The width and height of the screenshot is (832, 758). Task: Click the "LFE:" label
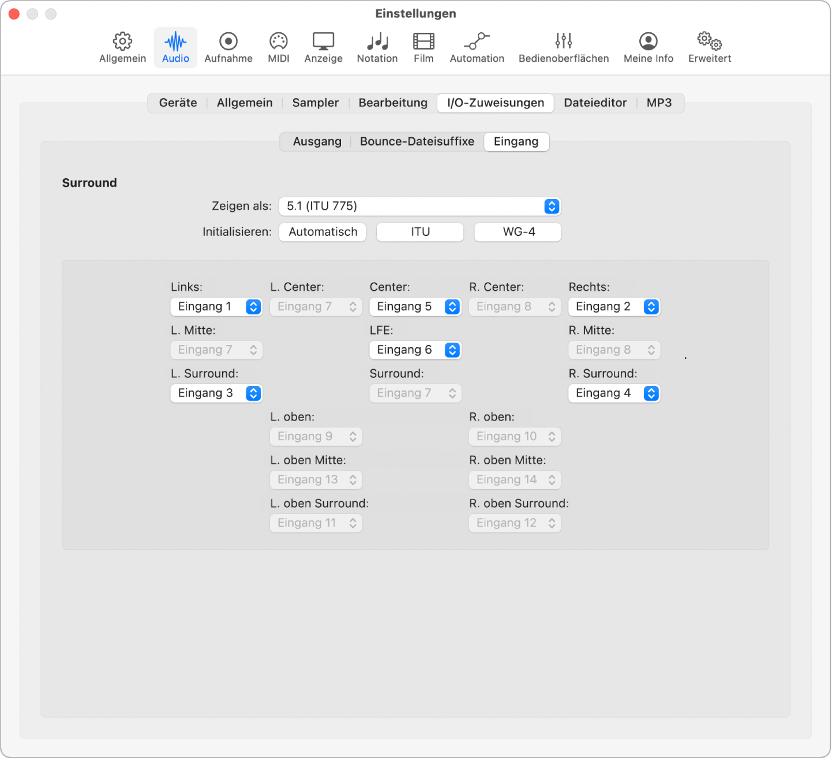pyautogui.click(x=381, y=330)
